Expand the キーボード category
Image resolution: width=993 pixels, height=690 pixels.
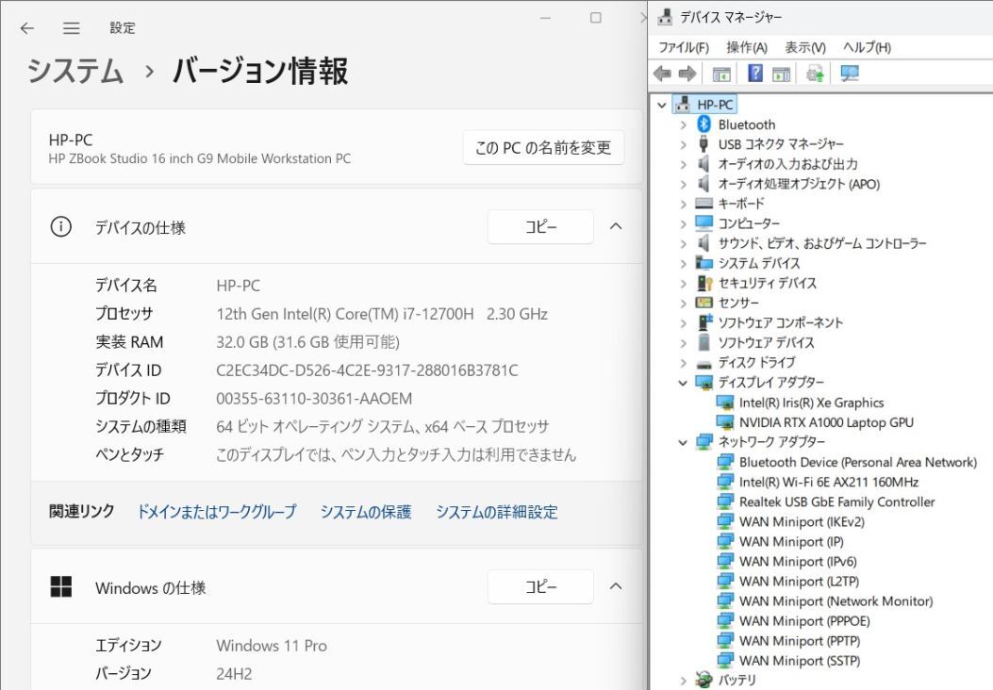683,204
